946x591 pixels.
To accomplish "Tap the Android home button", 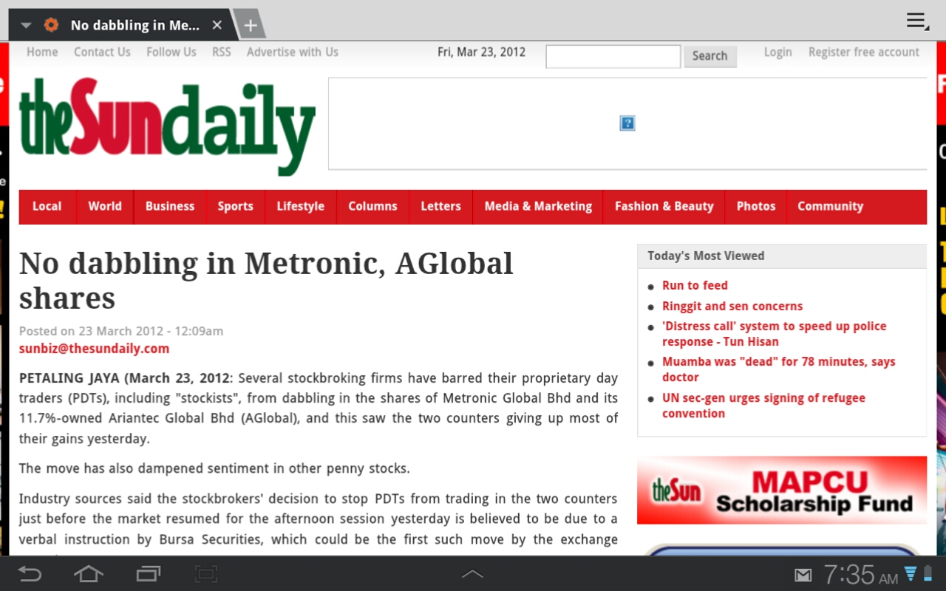I will 89,574.
